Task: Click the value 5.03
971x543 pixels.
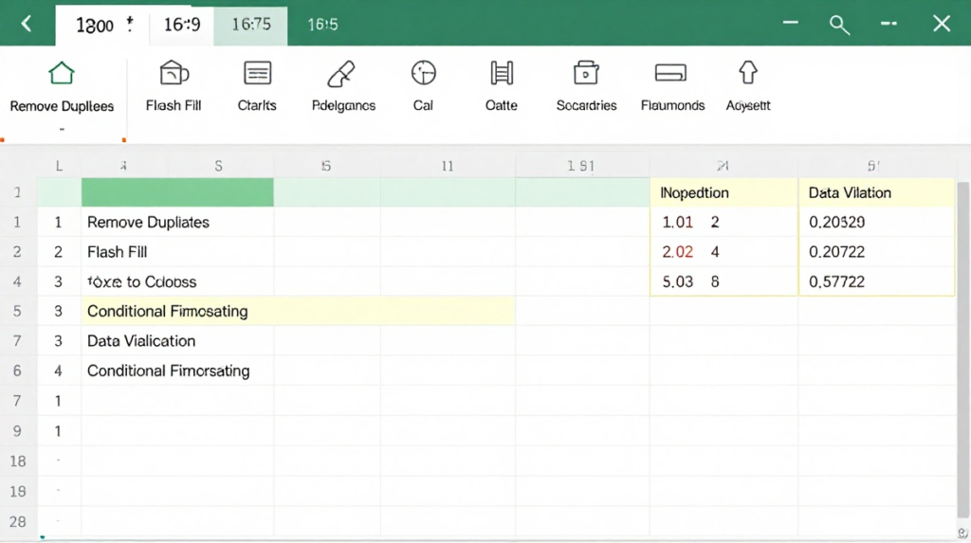Action: click(677, 281)
